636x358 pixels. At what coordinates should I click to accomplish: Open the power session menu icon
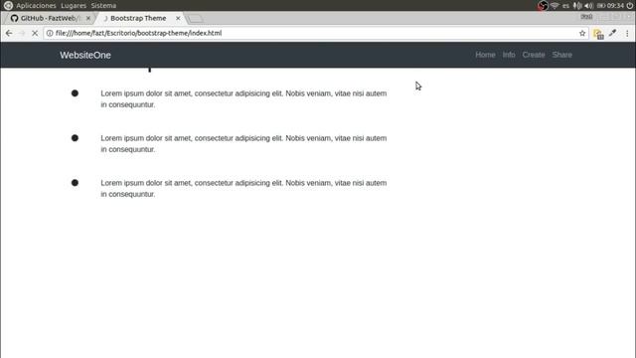click(630, 6)
